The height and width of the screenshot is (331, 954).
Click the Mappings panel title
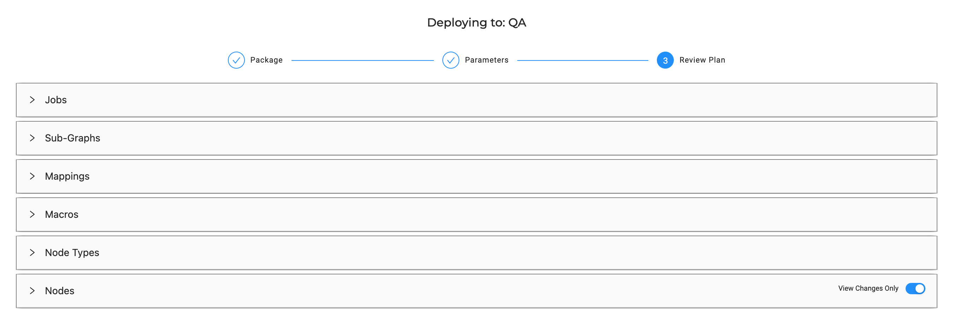click(x=67, y=176)
